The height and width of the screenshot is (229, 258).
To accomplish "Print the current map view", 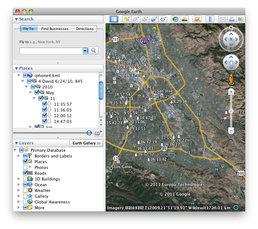I will [x=232, y=19].
